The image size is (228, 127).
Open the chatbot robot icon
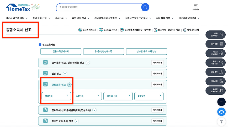[221, 112]
